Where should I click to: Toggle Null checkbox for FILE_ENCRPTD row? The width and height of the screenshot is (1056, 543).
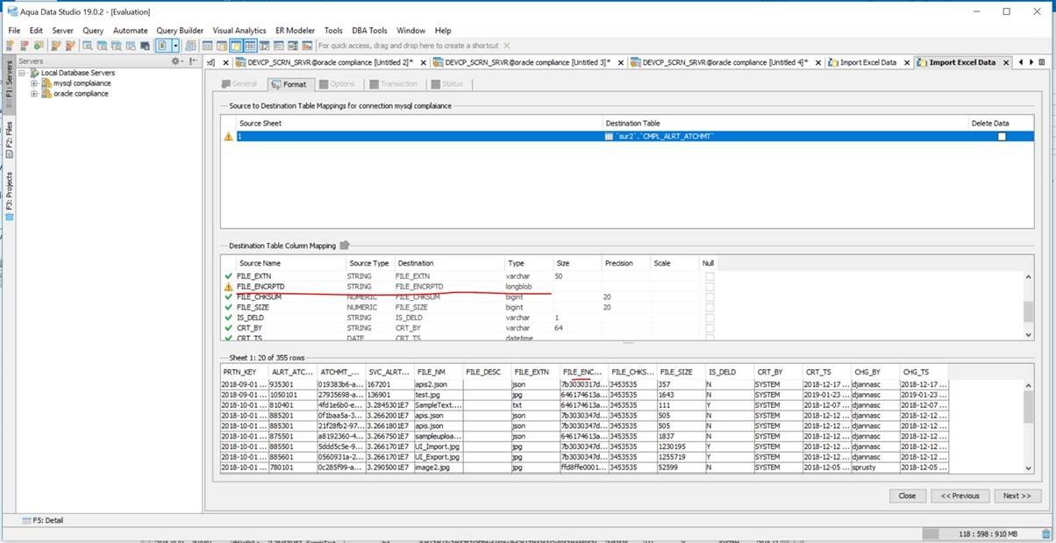pos(710,287)
